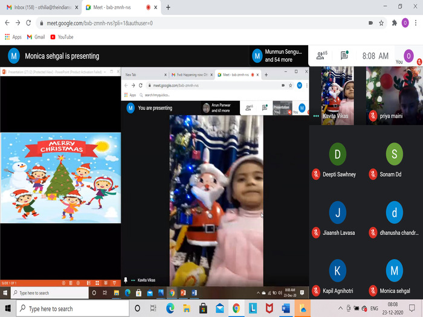Screen dimensions: 423x317
Task: Go back with the browser back arrow
Action: pyautogui.click(x=7, y=23)
